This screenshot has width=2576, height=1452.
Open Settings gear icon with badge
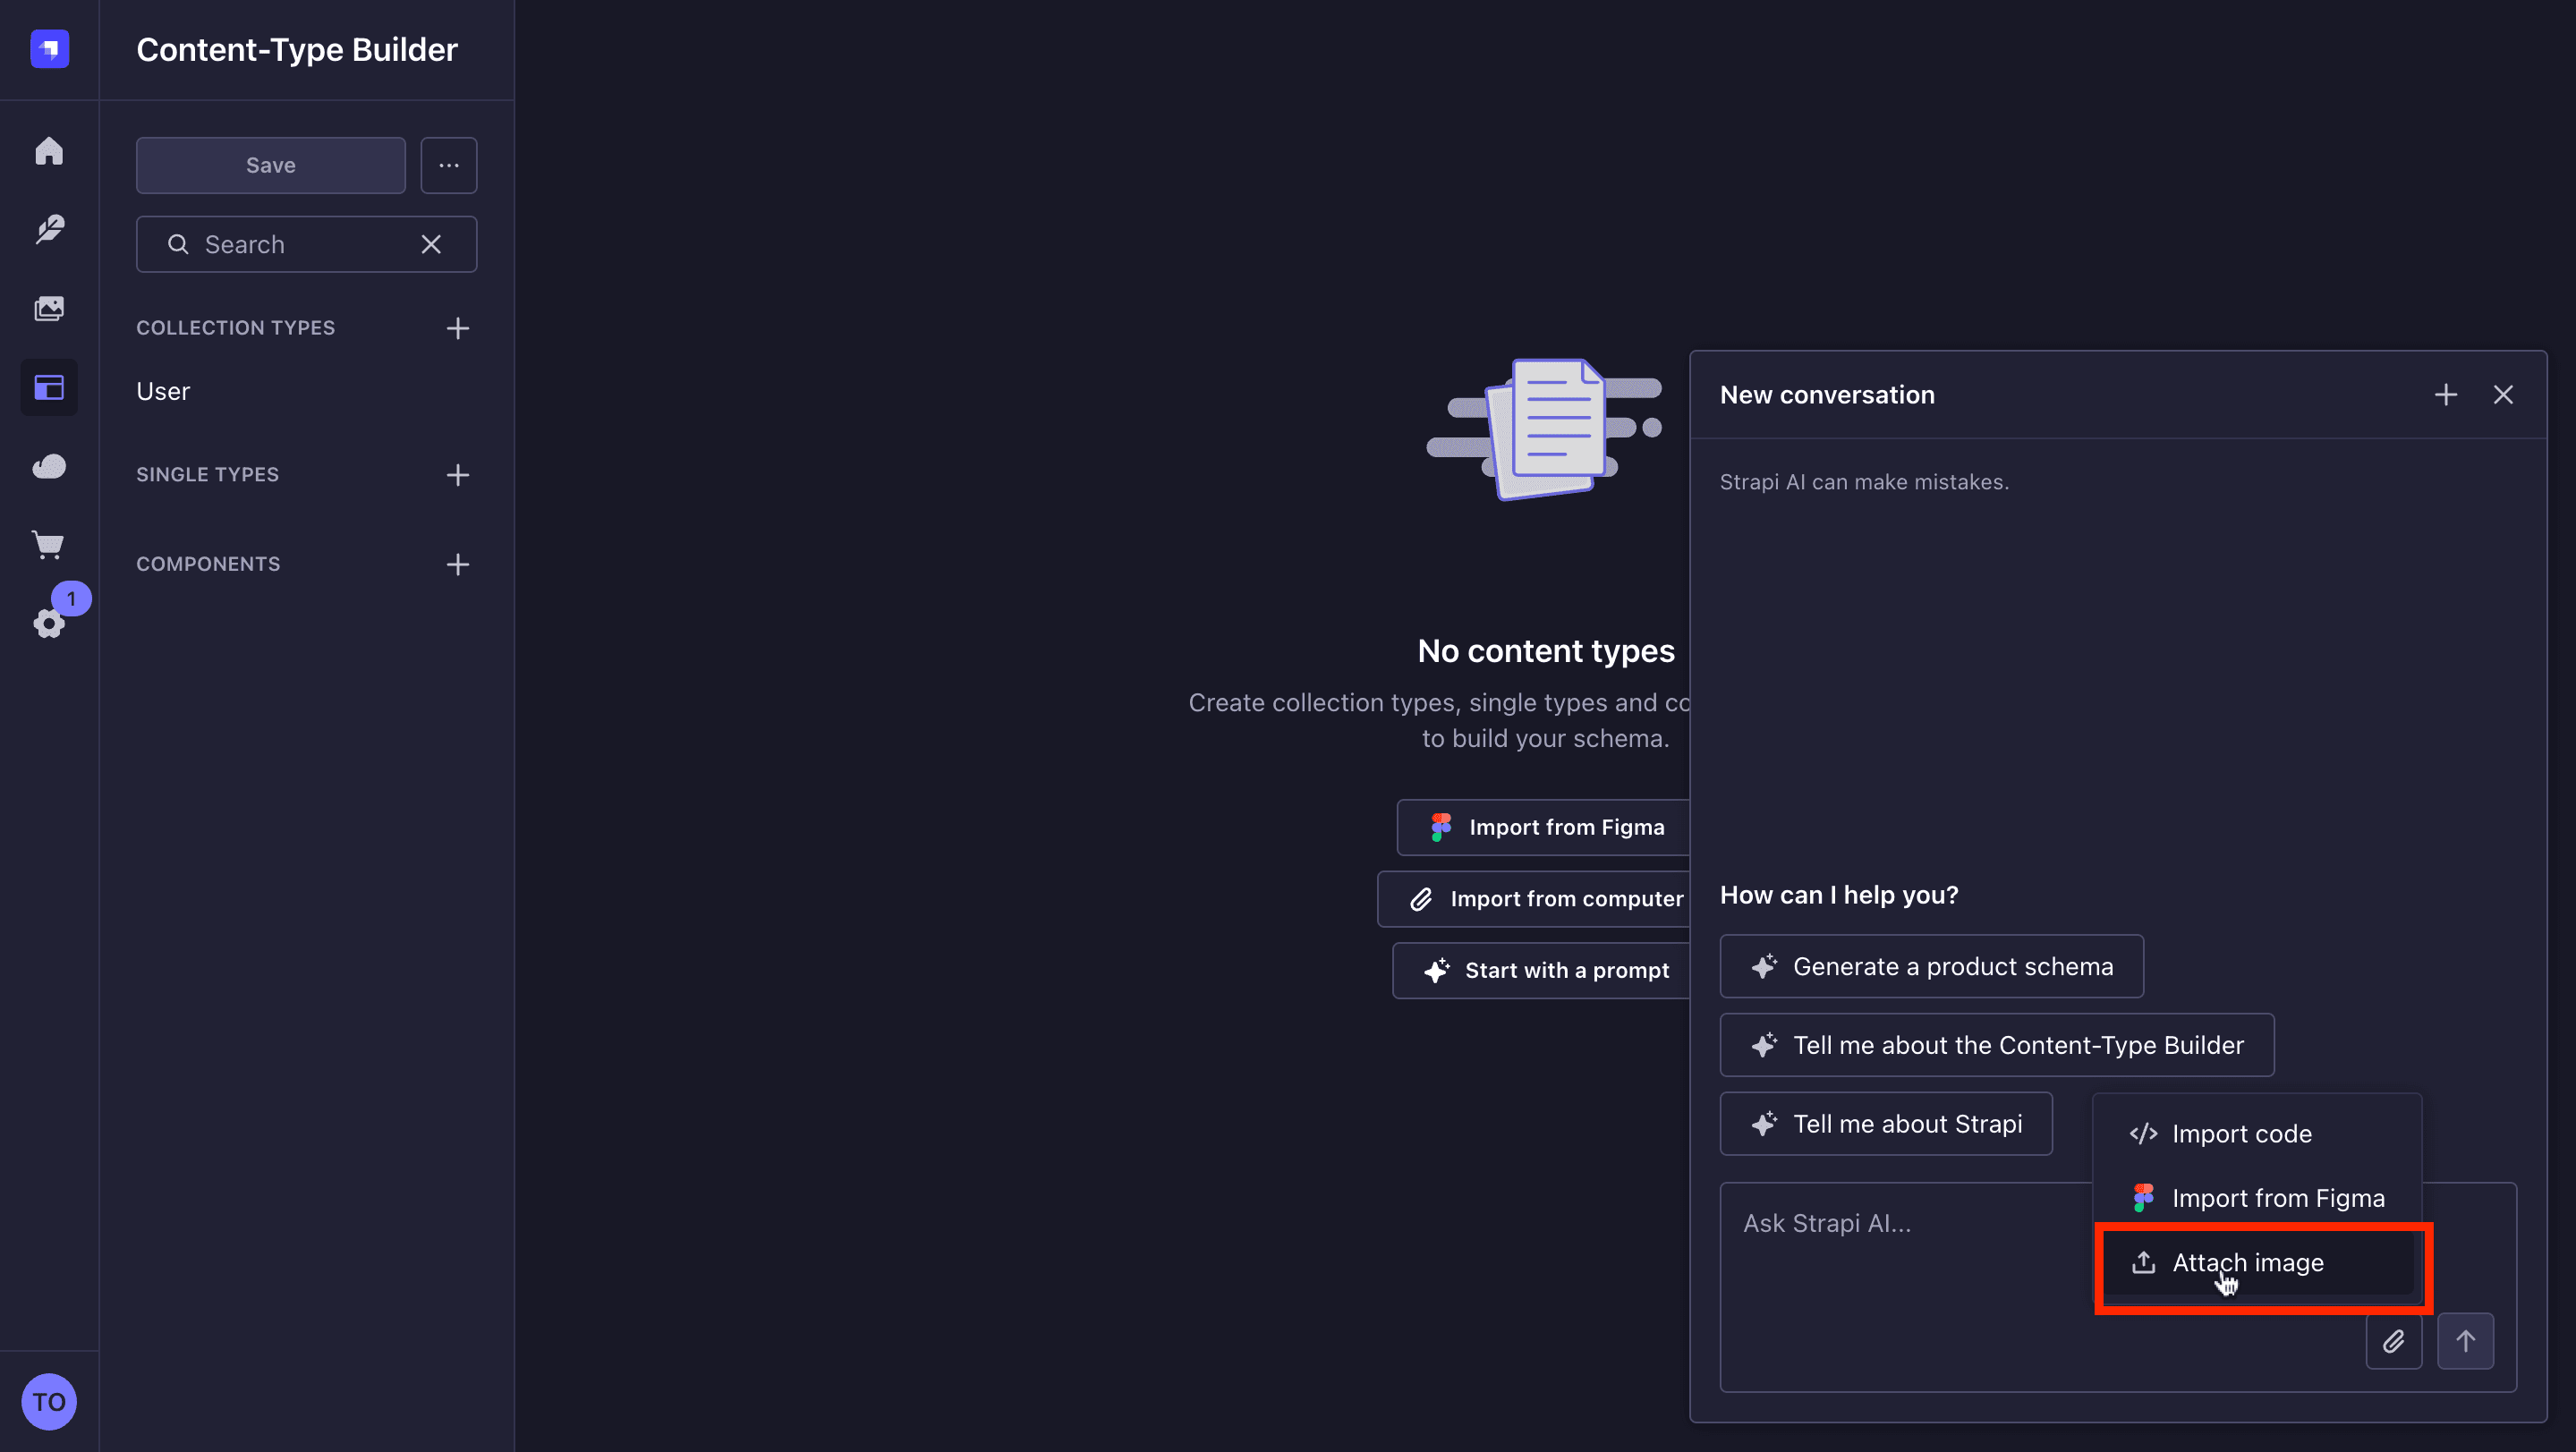click(x=49, y=623)
